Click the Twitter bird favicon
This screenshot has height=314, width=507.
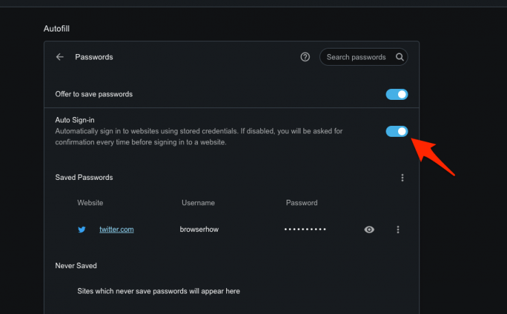pos(82,229)
